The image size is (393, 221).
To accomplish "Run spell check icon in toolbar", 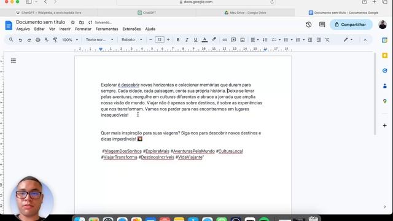I will click(x=47, y=40).
